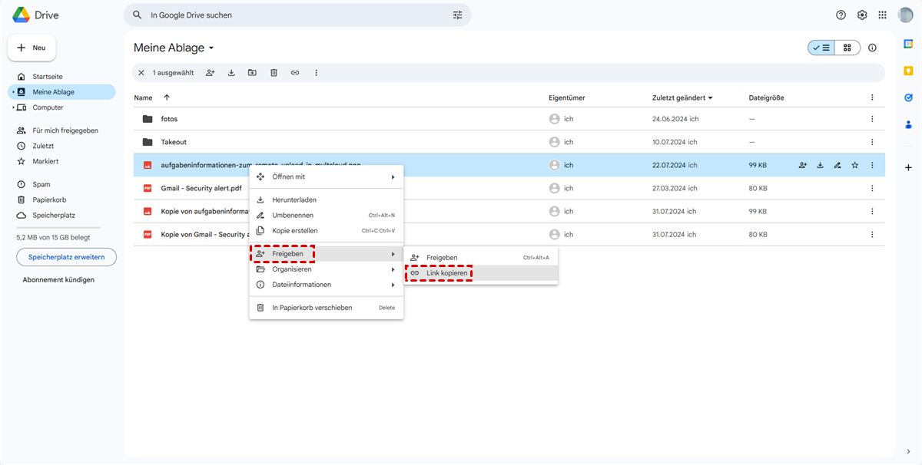Select Link kopieren in the submenu

pos(448,273)
